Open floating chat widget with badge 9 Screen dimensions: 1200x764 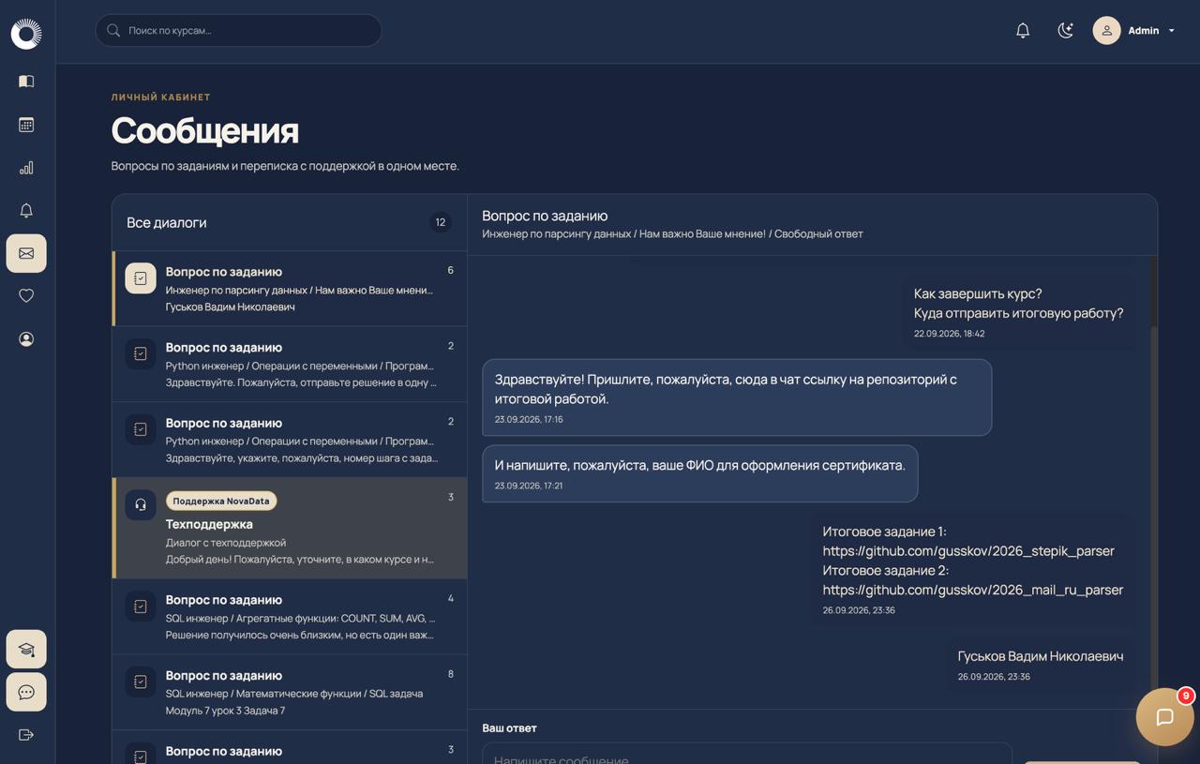point(1164,717)
